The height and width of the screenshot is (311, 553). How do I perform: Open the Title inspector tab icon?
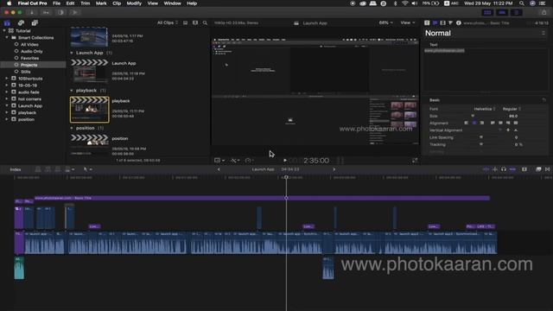[x=435, y=23]
